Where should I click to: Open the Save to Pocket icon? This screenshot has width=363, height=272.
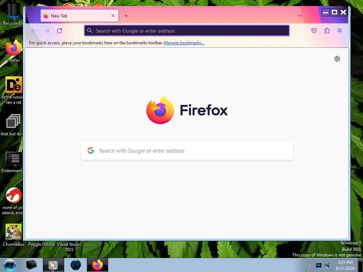click(314, 30)
